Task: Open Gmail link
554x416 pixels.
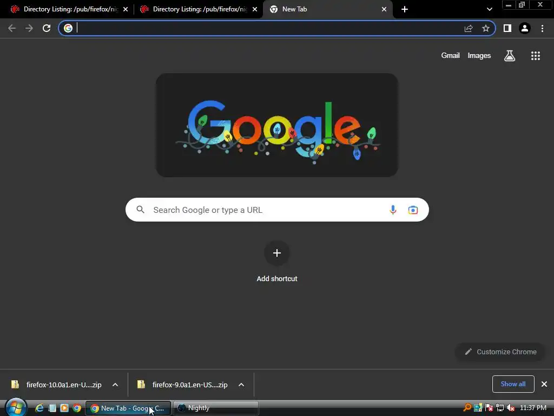Action: click(450, 56)
